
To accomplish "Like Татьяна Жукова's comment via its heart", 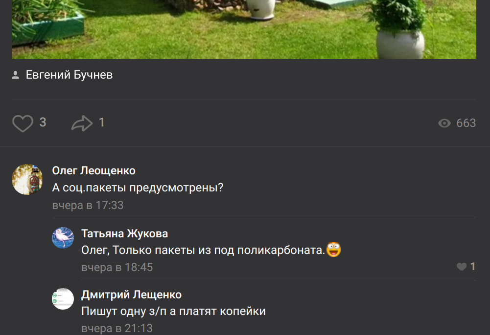I will (x=462, y=267).
